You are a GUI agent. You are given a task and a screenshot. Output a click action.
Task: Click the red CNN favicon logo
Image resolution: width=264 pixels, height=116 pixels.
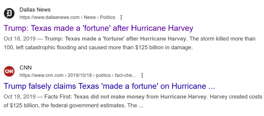[x=9, y=71]
